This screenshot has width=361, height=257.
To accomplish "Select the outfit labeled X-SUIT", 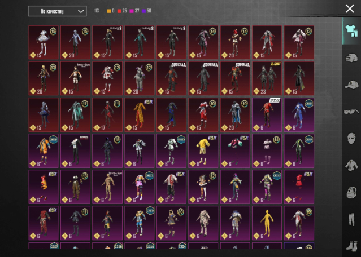I will click(268, 78).
